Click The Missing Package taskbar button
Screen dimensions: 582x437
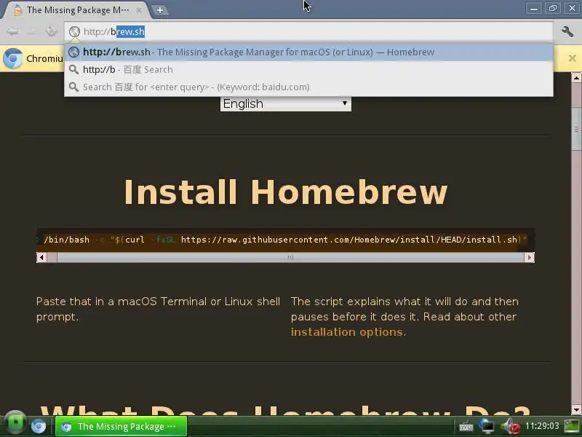pyautogui.click(x=121, y=426)
